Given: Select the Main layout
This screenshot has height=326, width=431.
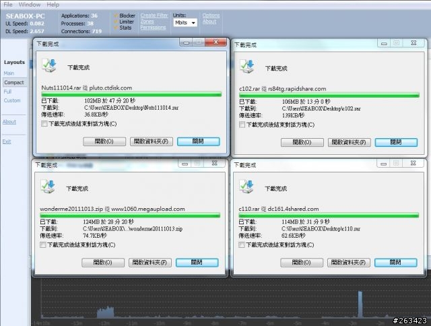Looking at the screenshot, I should coord(9,73).
